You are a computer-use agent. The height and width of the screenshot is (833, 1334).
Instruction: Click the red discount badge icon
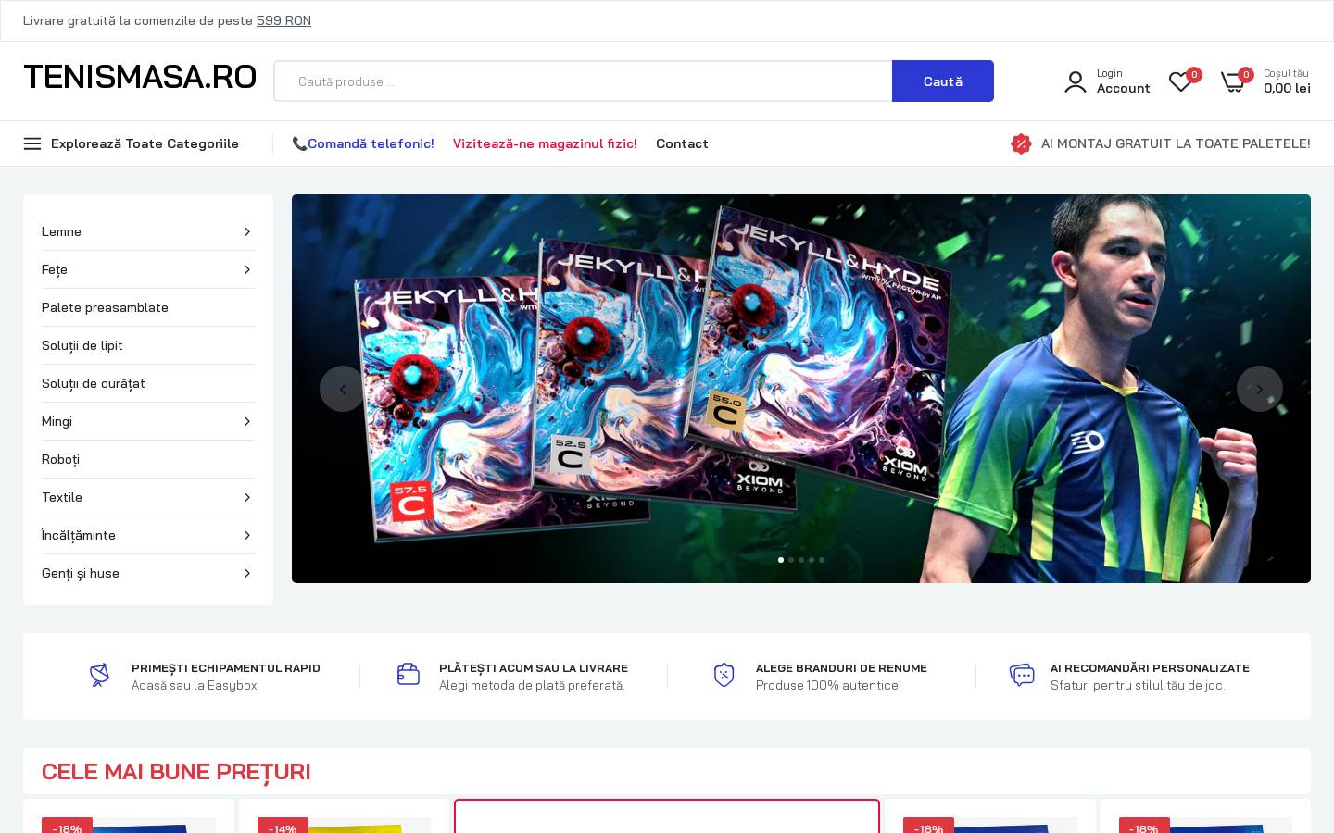point(1021,143)
